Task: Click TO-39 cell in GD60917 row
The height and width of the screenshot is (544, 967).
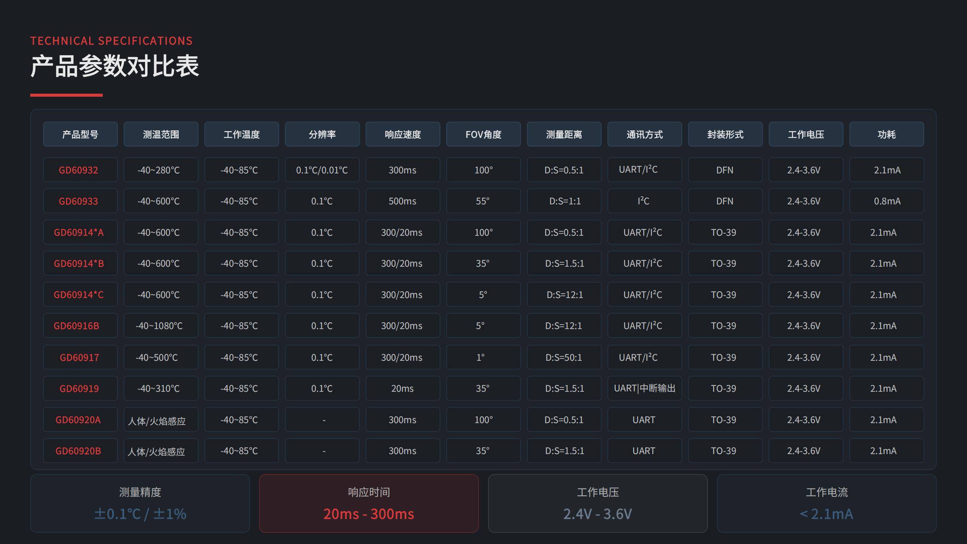Action: 725,357
